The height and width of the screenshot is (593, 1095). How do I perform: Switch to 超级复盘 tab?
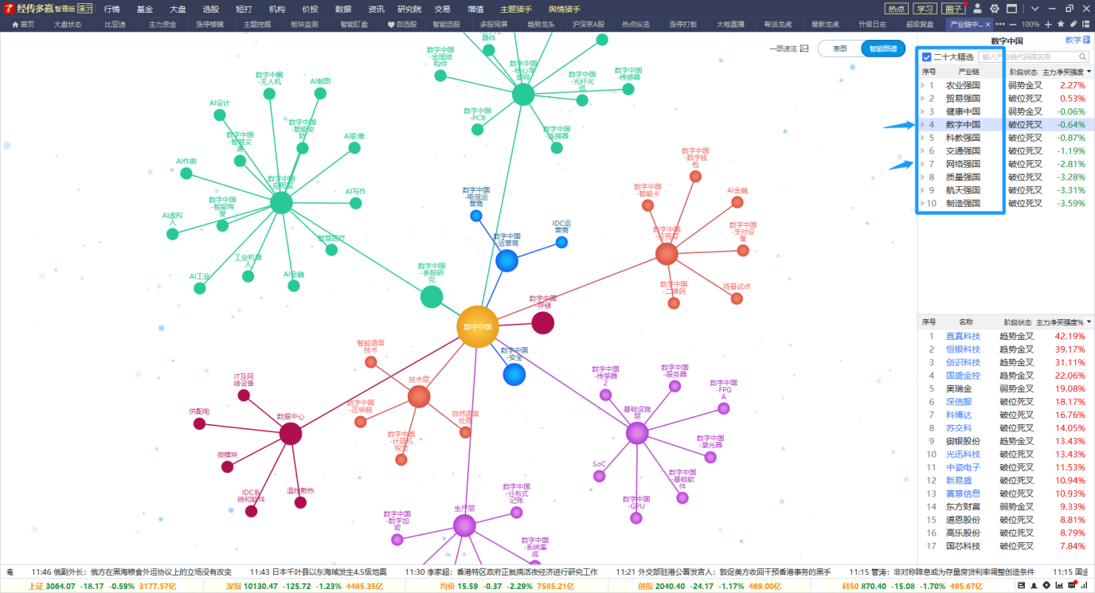coord(919,25)
